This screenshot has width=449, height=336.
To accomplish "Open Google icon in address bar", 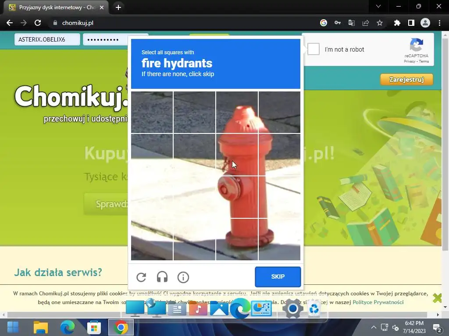I will tap(324, 23).
